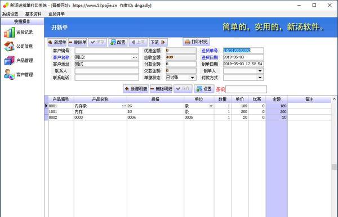The height and width of the screenshot is (217, 338).
Task: Open 产品管理 boxes icon
Action: (x=9, y=60)
